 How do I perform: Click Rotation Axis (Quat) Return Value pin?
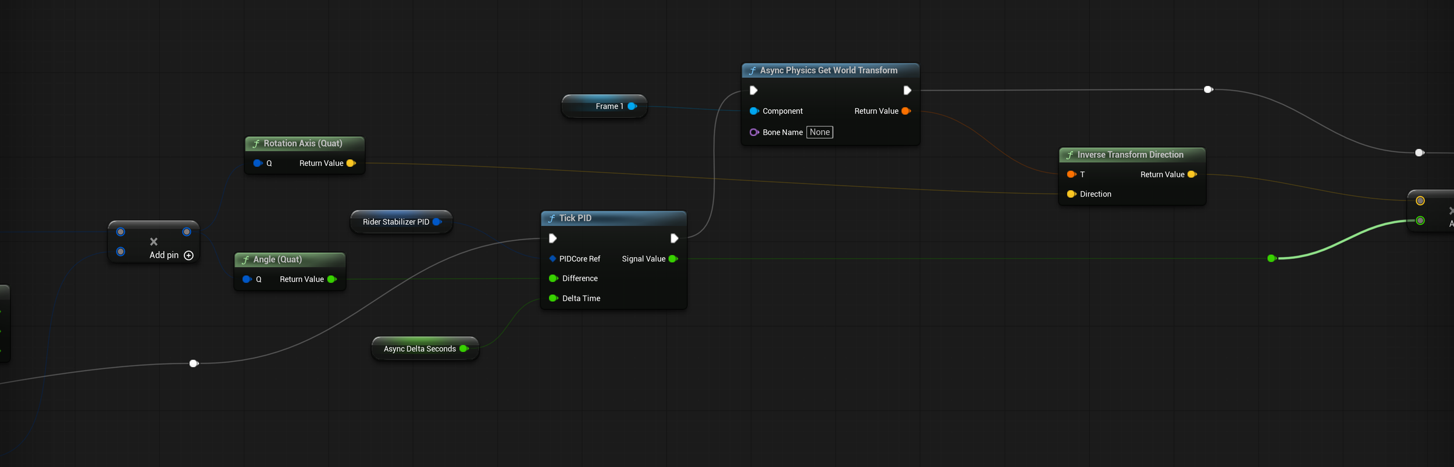351,163
